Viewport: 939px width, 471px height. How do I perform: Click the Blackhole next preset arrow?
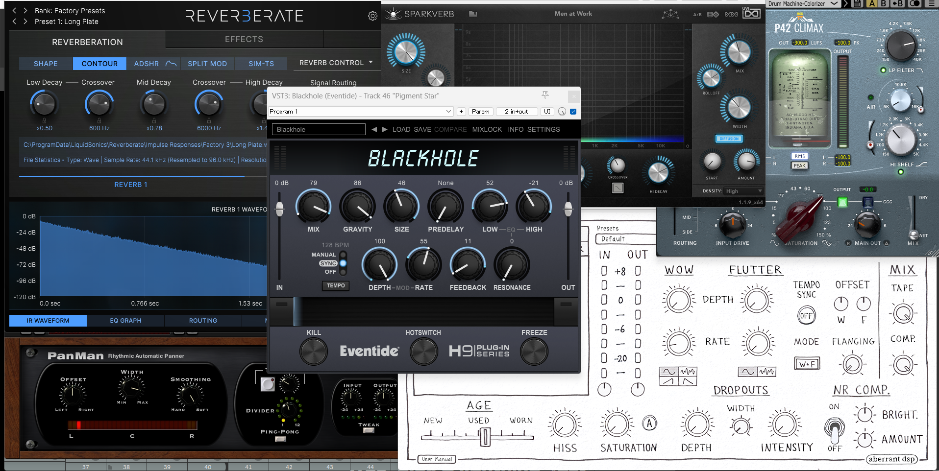385,129
